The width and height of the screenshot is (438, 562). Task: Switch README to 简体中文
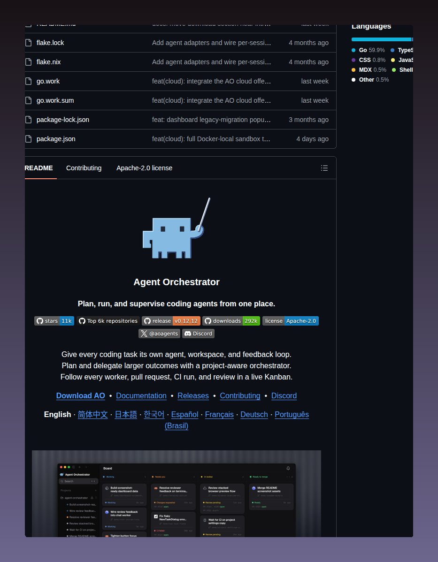(x=93, y=414)
